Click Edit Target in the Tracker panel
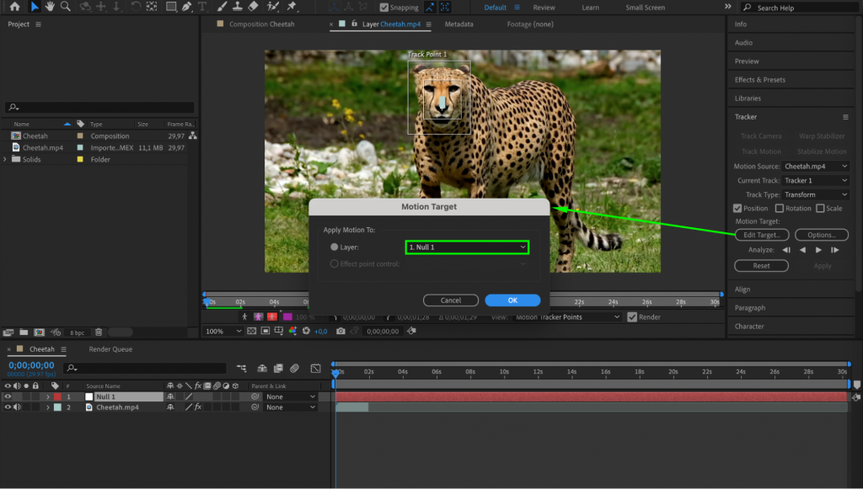This screenshot has height=489, width=863. (761, 234)
